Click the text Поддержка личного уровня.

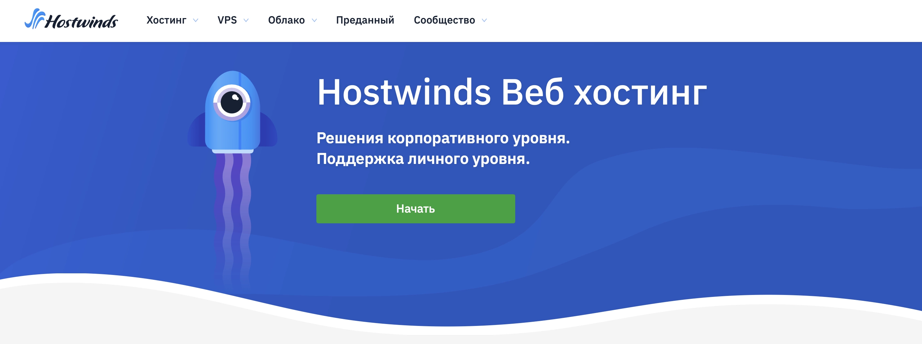[423, 159]
